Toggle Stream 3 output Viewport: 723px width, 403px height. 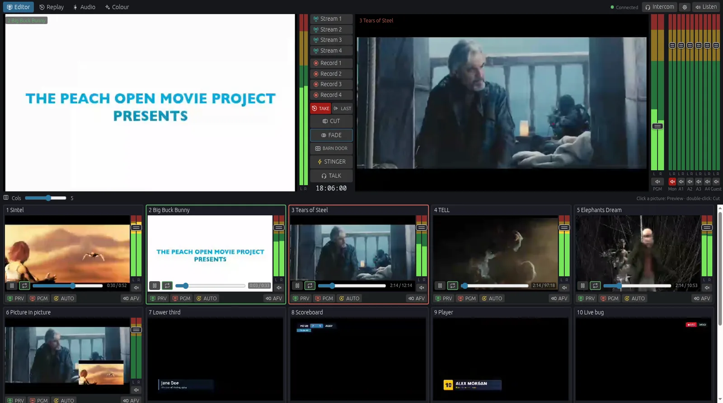point(331,40)
